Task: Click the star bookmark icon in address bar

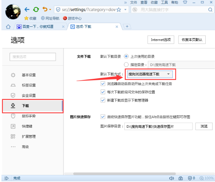Action: [119, 10]
